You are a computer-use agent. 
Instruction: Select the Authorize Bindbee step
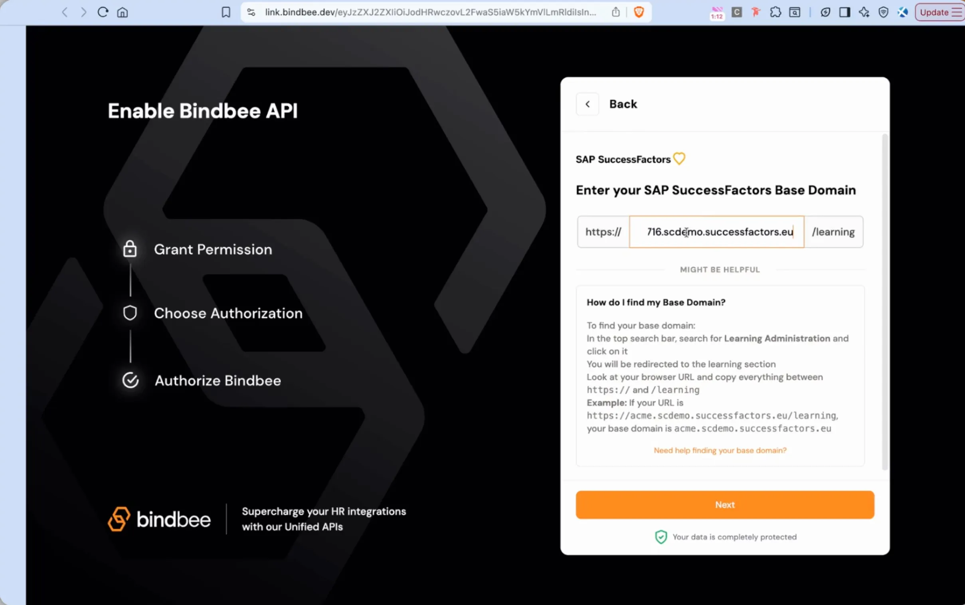pos(218,380)
